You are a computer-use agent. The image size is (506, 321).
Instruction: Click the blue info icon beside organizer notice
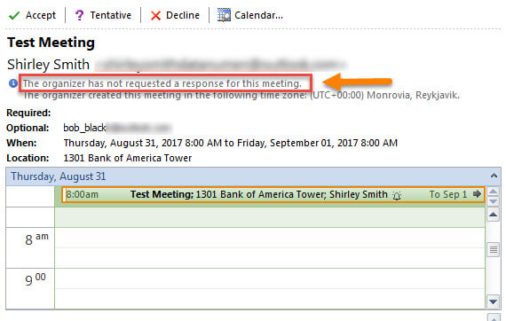[13, 83]
